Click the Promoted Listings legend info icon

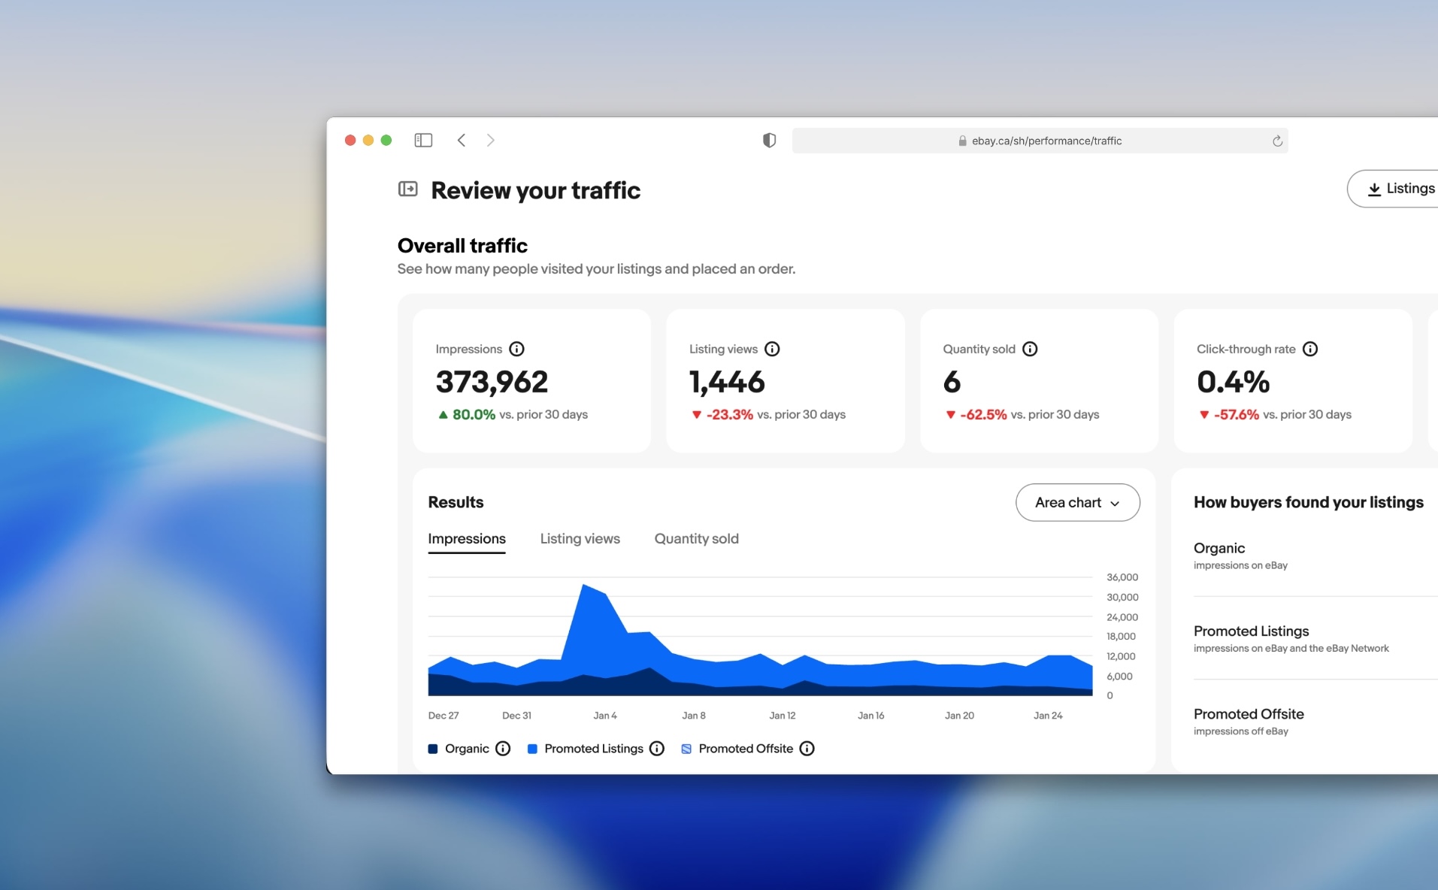click(657, 749)
